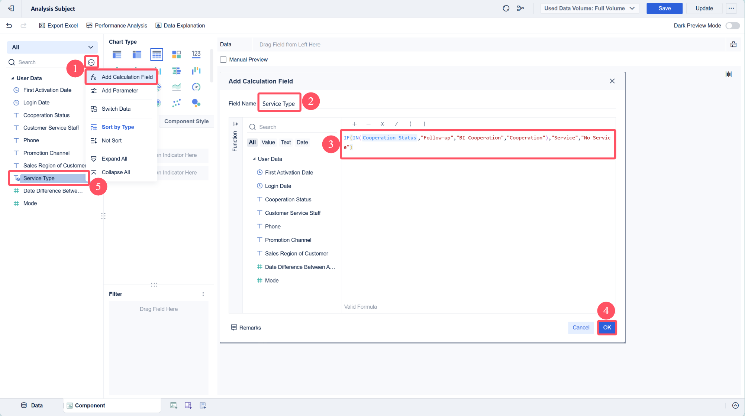Click the refresh icon in the top toolbar
This screenshot has height=416, width=745.
point(506,8)
